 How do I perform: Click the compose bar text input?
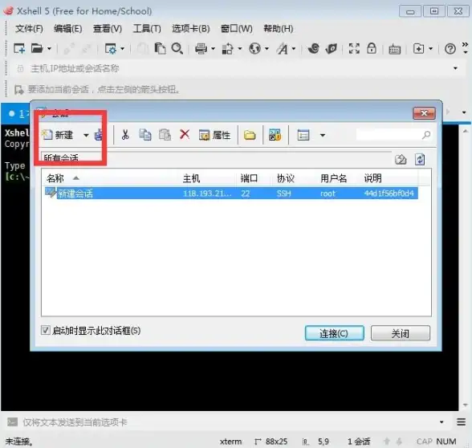click(x=229, y=422)
